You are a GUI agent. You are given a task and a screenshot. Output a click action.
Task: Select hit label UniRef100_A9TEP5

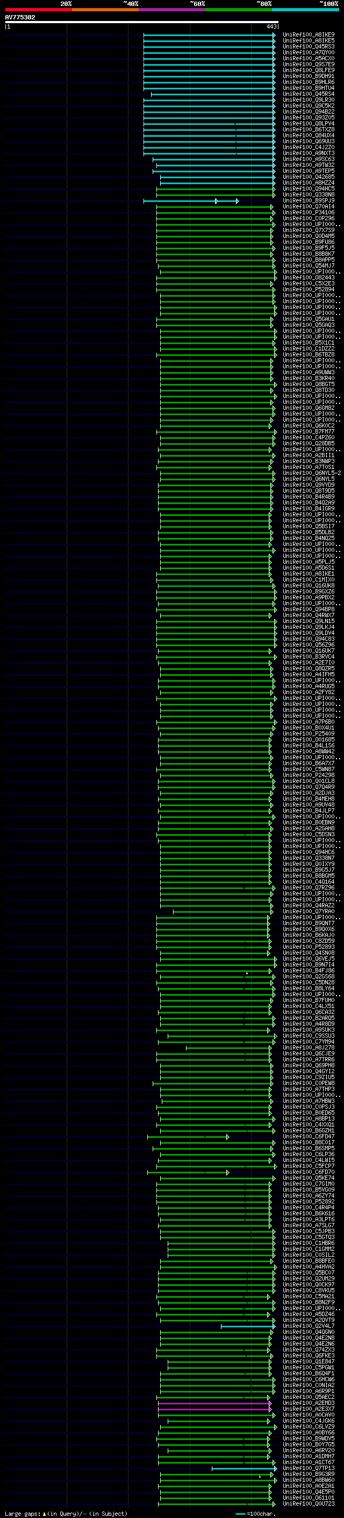[308, 171]
